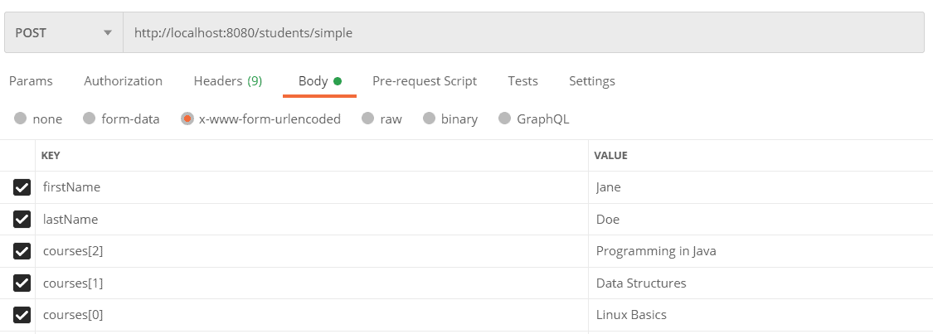Open the Authorization tab

coord(123,81)
